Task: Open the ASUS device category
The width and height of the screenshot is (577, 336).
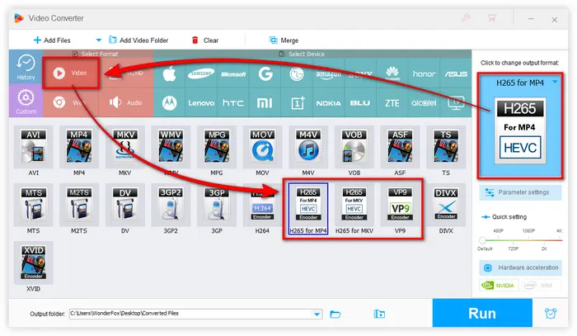Action: [456, 74]
